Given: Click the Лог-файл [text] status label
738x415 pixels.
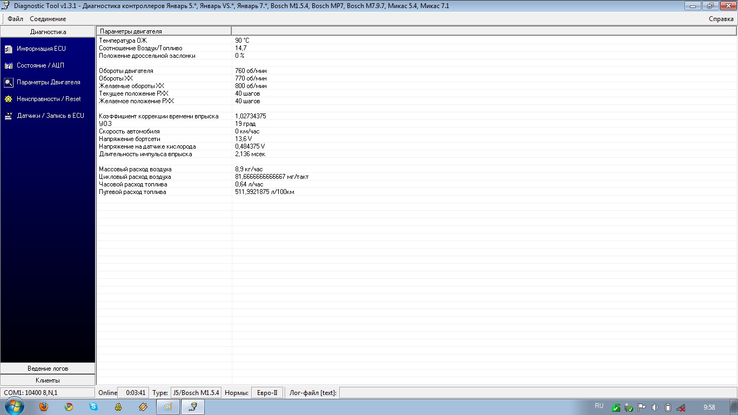Looking at the screenshot, I should (x=313, y=393).
